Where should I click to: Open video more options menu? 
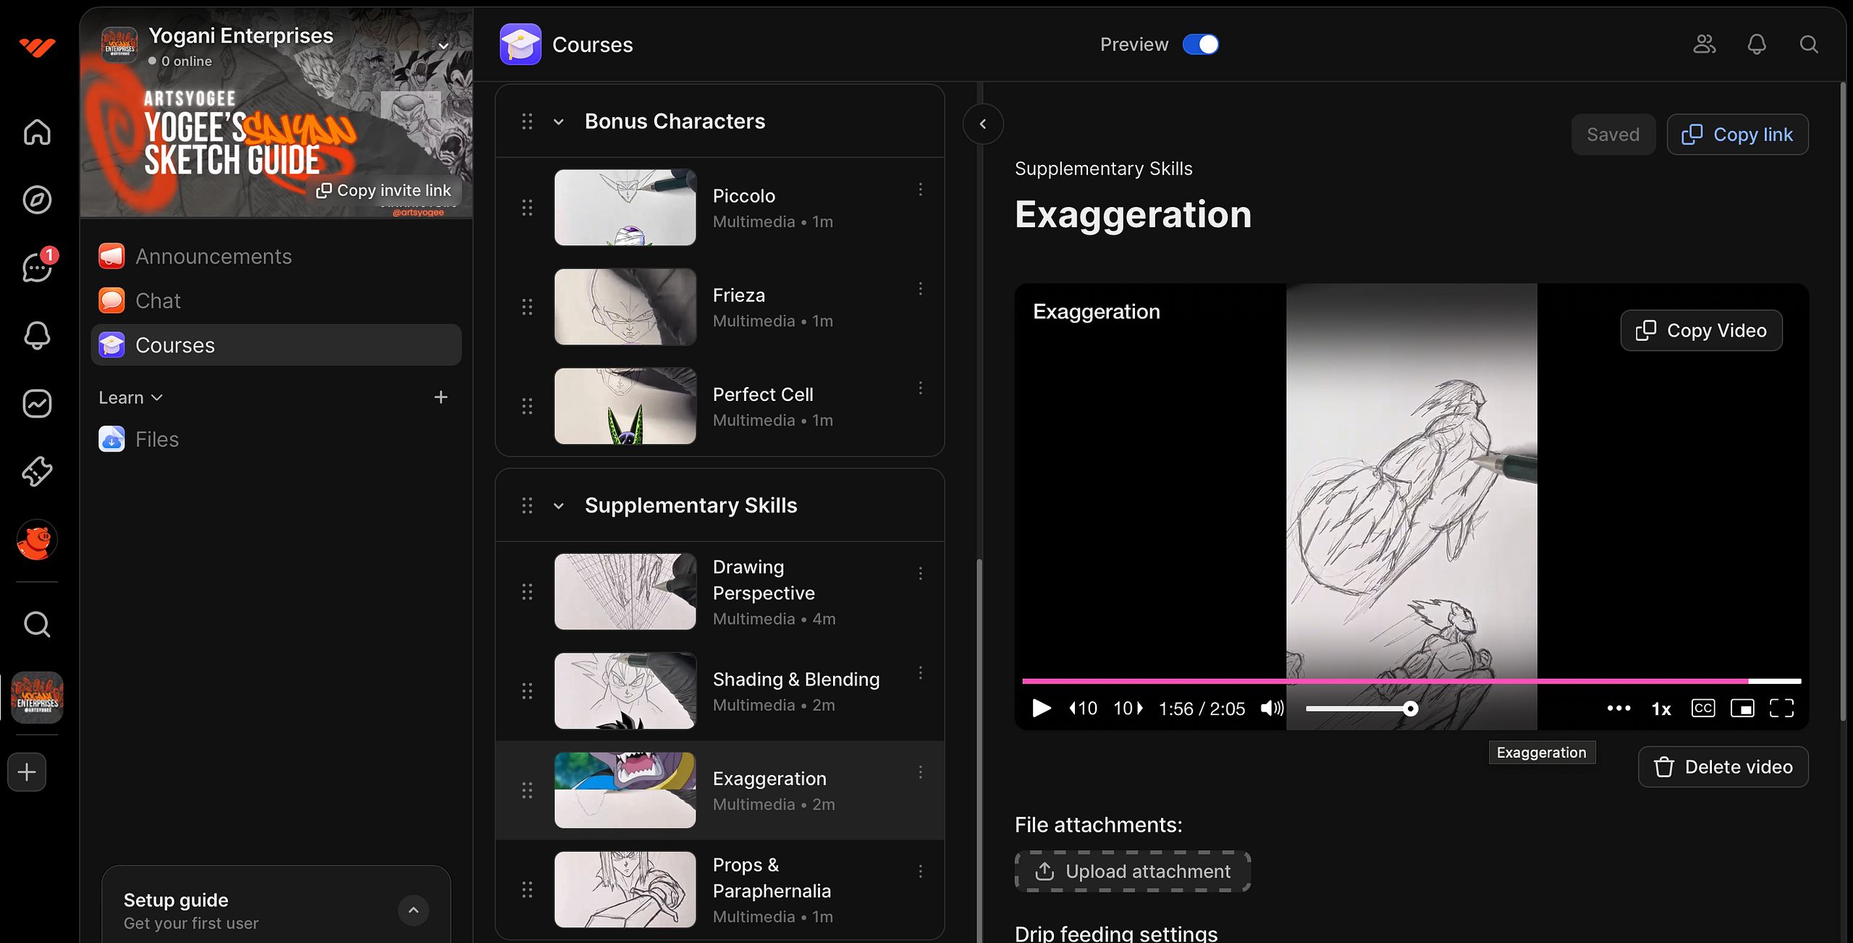click(x=1619, y=709)
